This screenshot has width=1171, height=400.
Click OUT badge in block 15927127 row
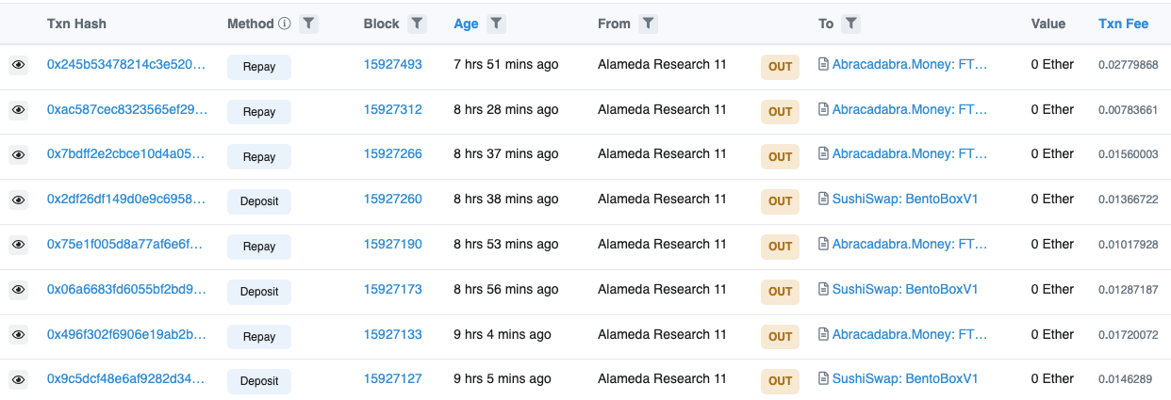click(x=781, y=381)
